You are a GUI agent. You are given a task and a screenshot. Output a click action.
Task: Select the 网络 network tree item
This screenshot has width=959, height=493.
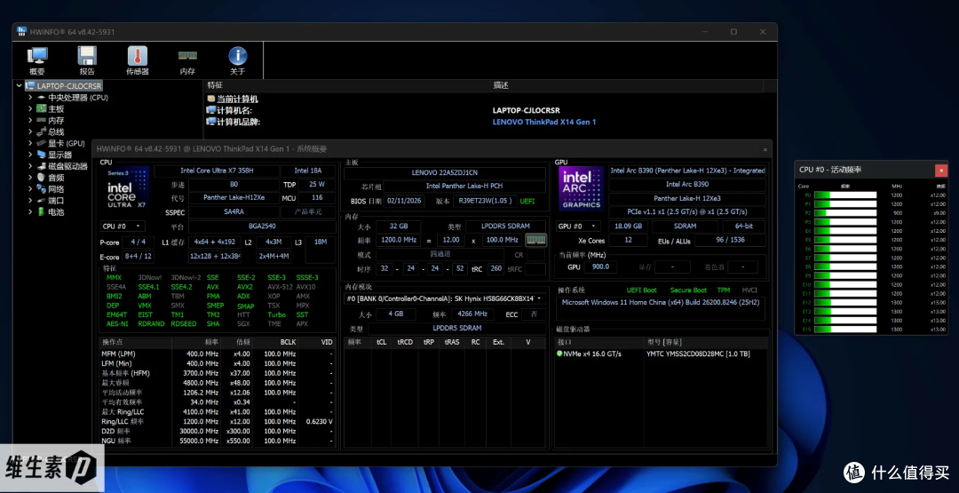tap(56, 189)
